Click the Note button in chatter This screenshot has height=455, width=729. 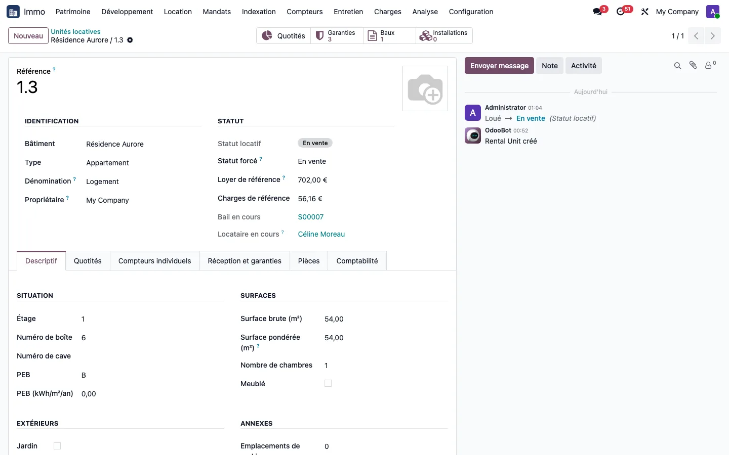tap(550, 66)
